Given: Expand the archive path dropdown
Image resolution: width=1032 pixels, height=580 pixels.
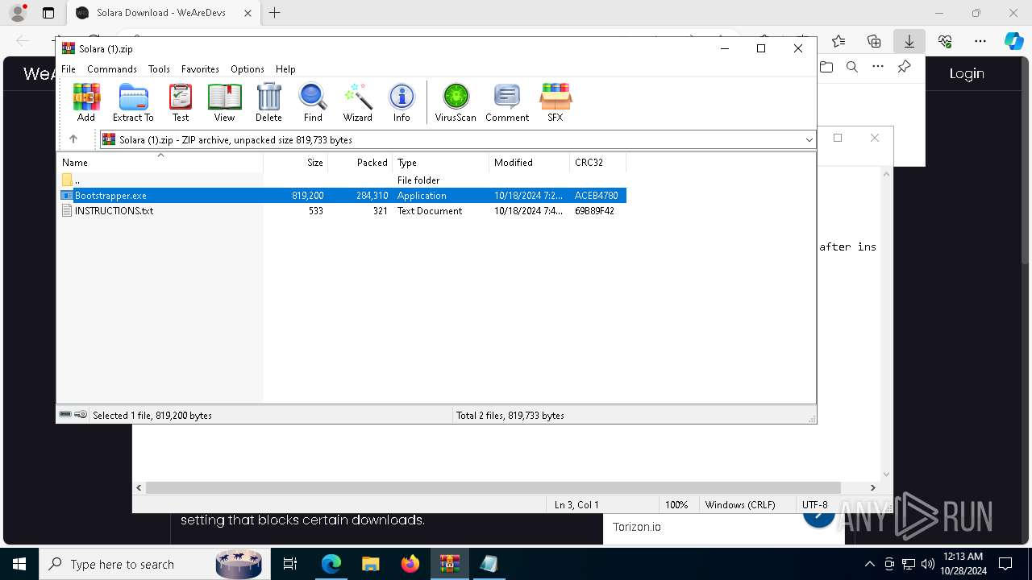Looking at the screenshot, I should pos(809,140).
